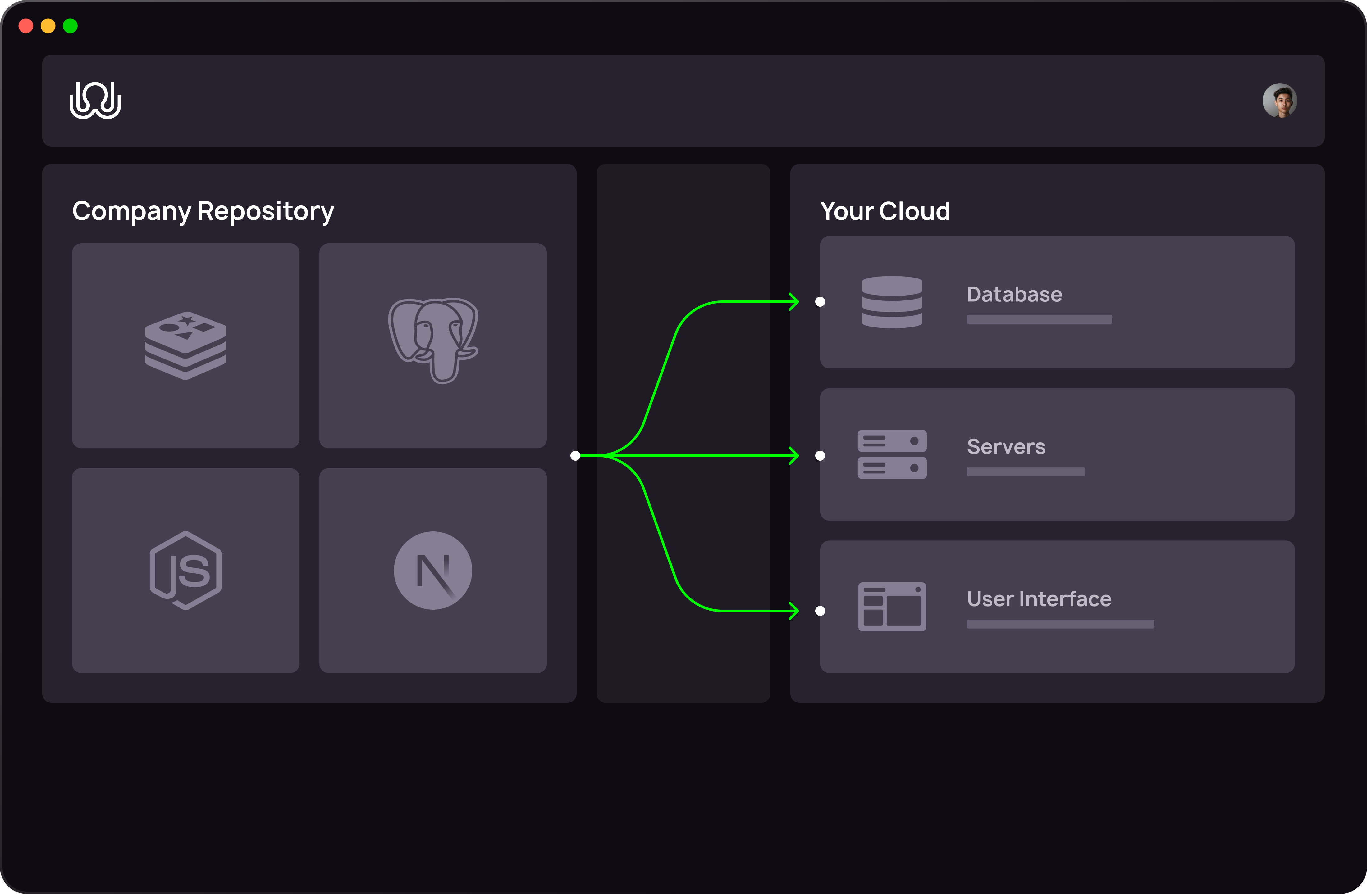The image size is (1367, 894).
Task: Click the Servers rack icon
Action: [x=892, y=454]
